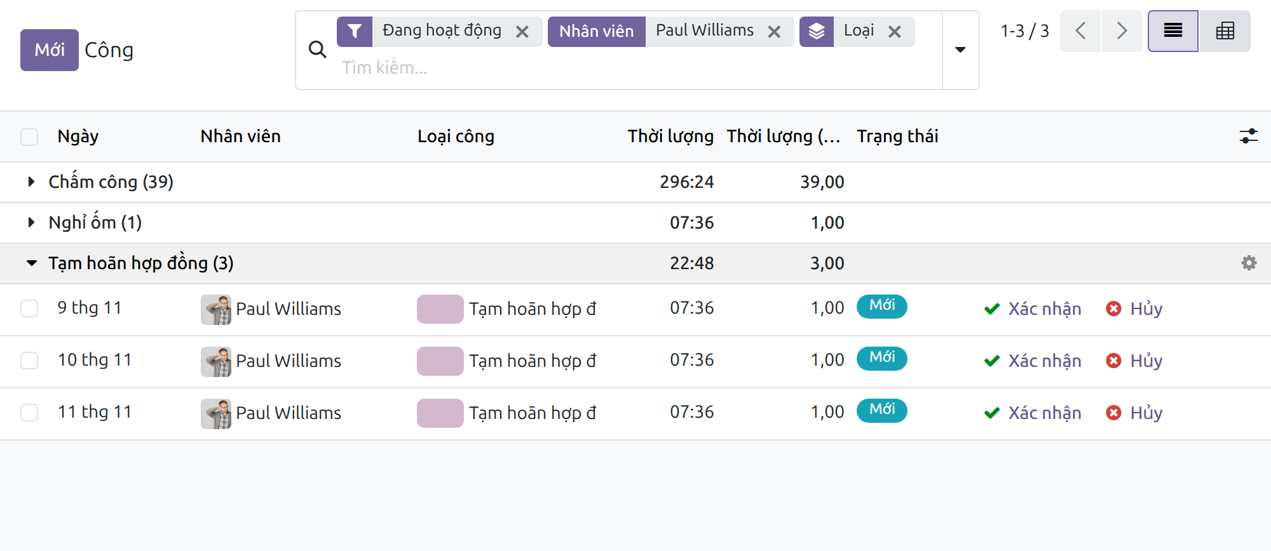This screenshot has width=1271, height=551.
Task: Toggle the select-all header checkbox
Action: (29, 136)
